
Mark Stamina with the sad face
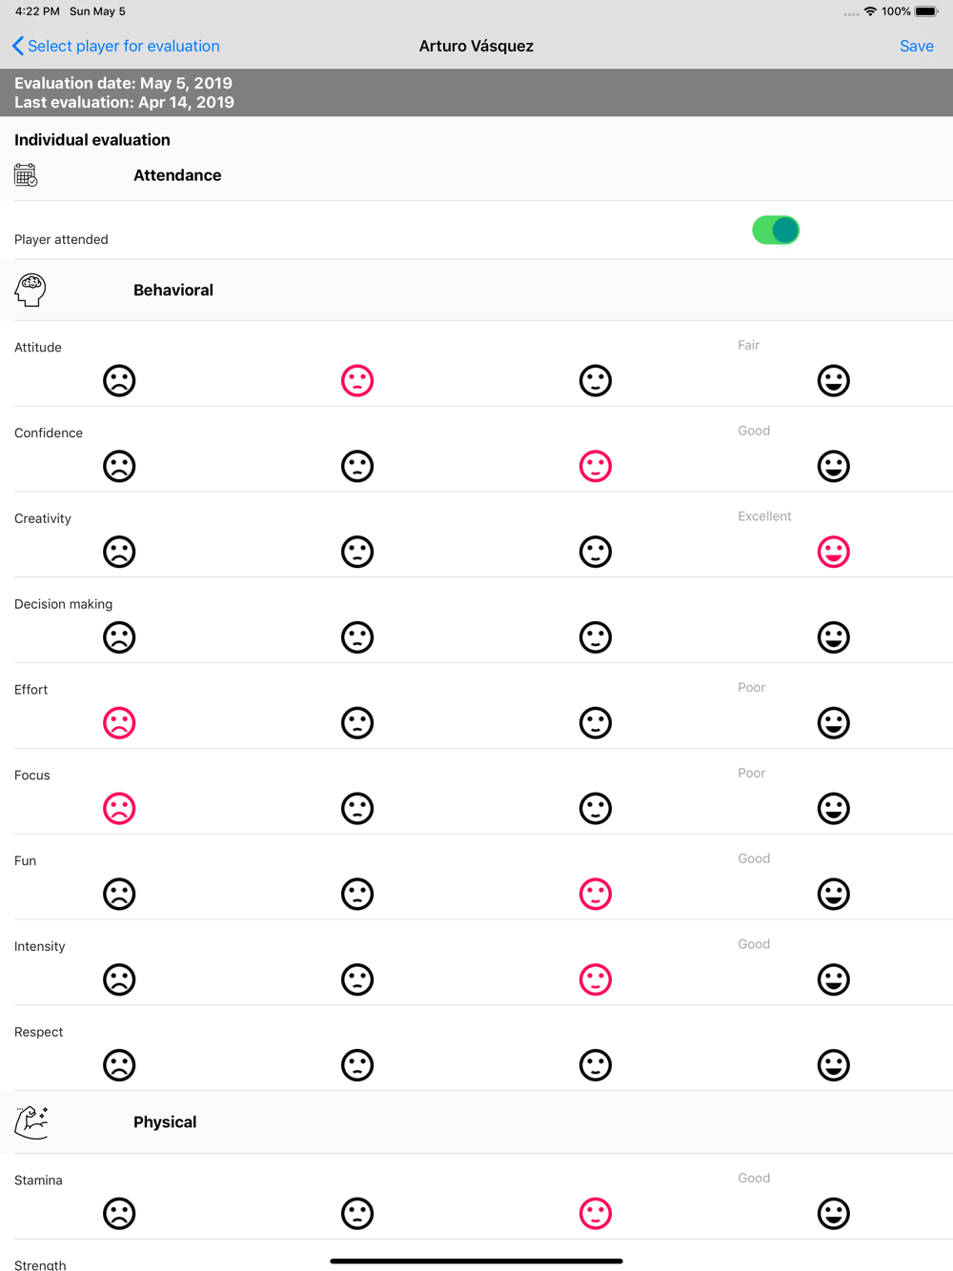coord(119,1214)
